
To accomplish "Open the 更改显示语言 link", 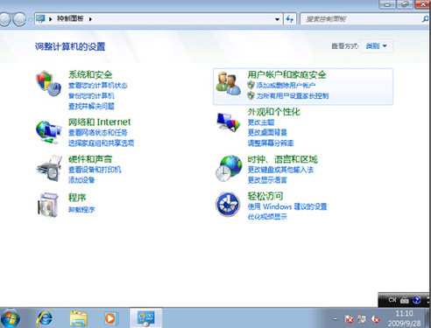I will 267,180.
